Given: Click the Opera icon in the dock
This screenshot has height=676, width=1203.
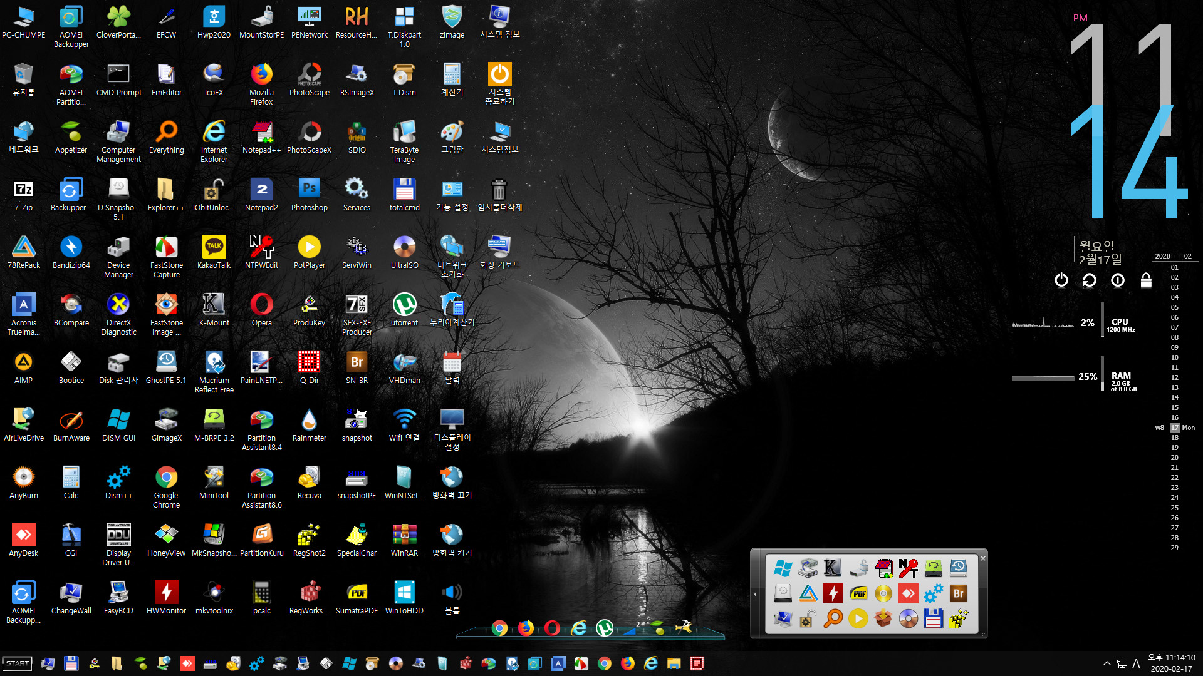Looking at the screenshot, I should [552, 628].
